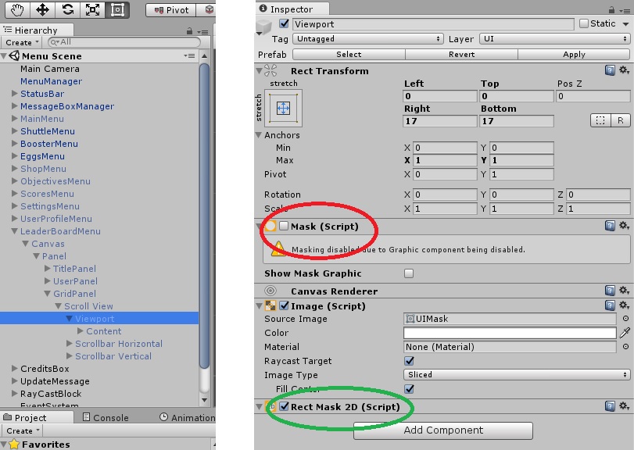
Task: Toggle Raycast Target checkbox
Action: click(409, 360)
